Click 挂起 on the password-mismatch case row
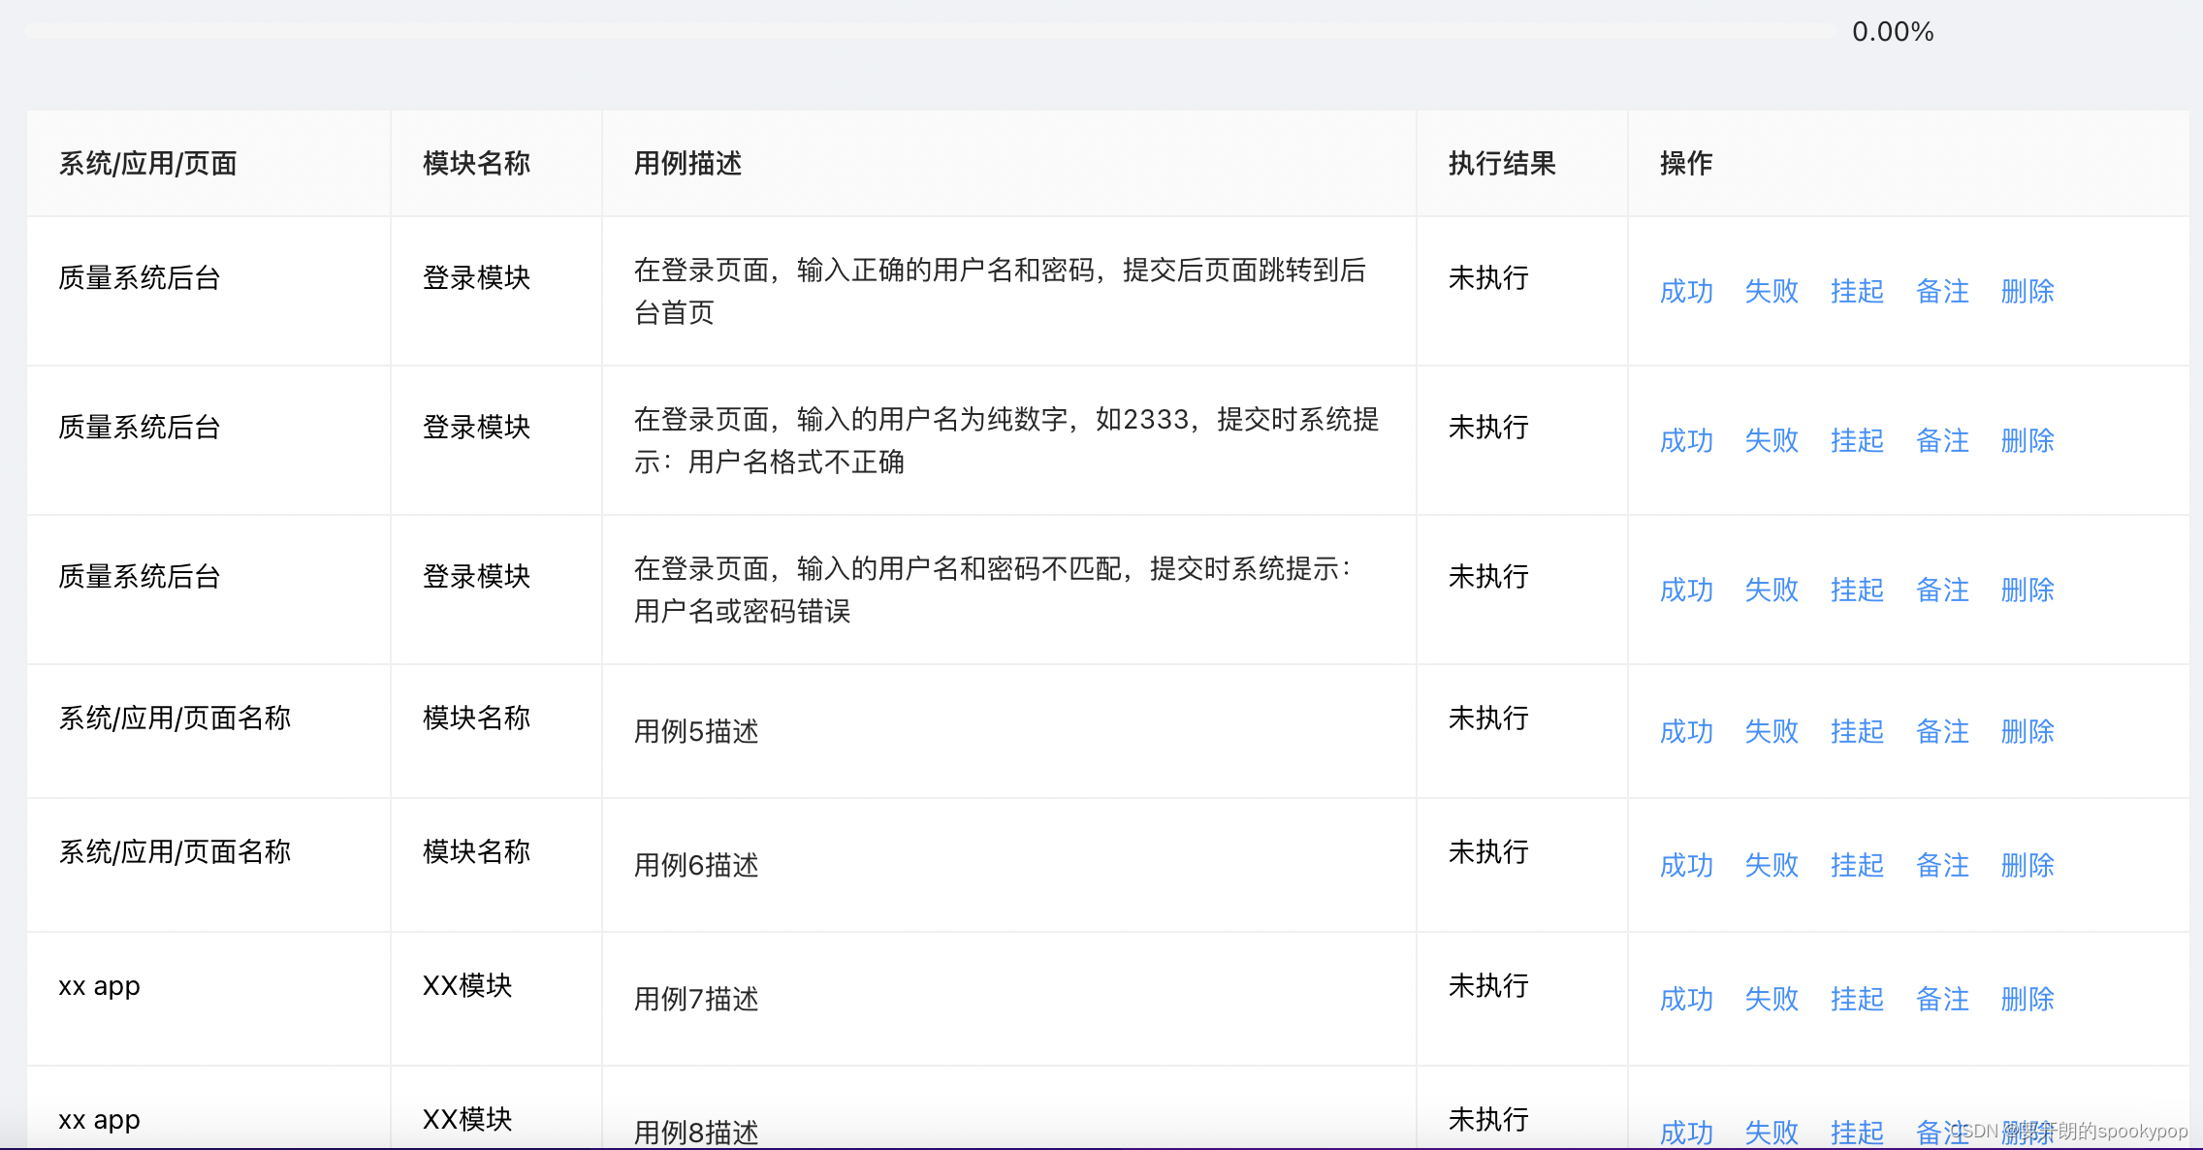 tap(1856, 590)
